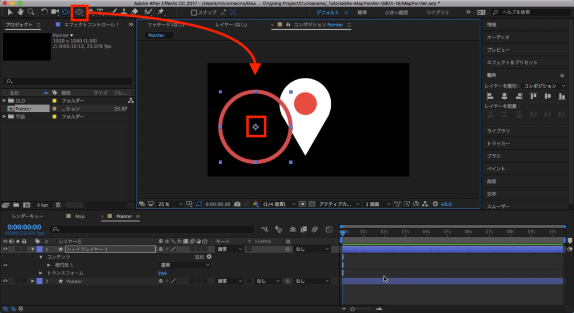Switch to the 標準 workspace
This screenshot has width=574, height=313.
pyautogui.click(x=362, y=12)
